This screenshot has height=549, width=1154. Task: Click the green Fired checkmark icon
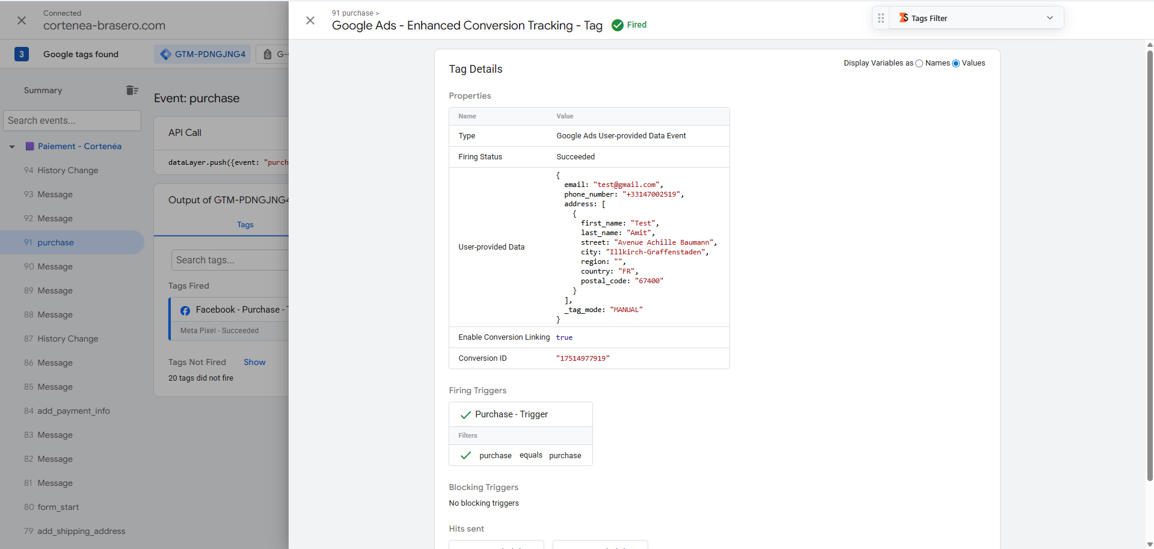(x=618, y=25)
